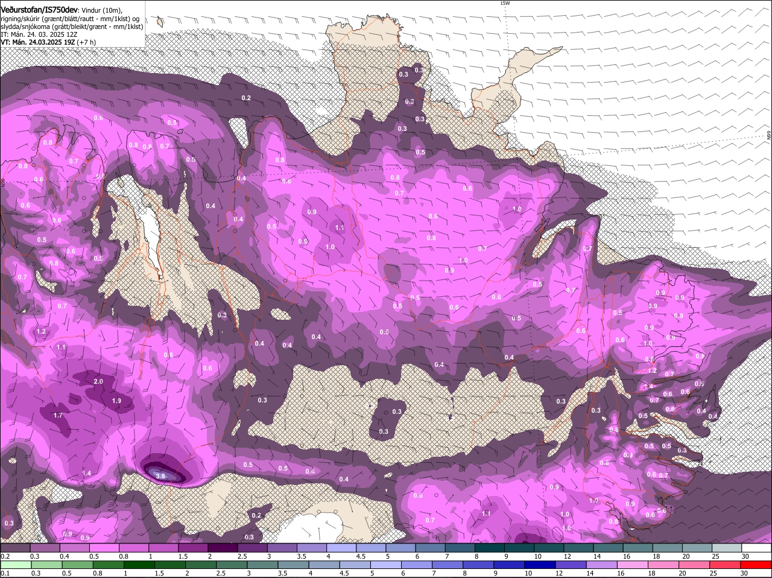
Task: Pick the magenta 1–1.5 snow legend swatch
Action: point(163,548)
